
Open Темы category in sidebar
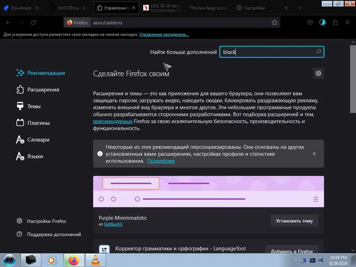click(29, 106)
